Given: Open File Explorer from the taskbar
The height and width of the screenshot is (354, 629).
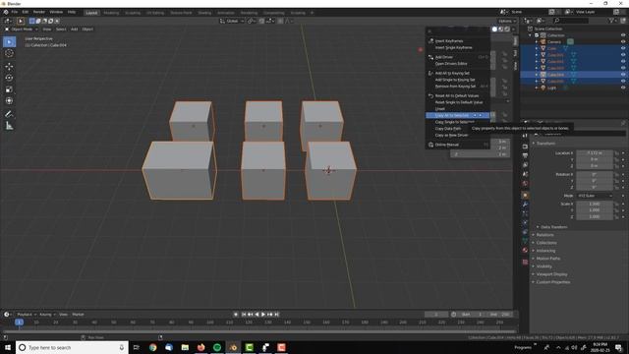Looking at the screenshot, I should click(185, 347).
